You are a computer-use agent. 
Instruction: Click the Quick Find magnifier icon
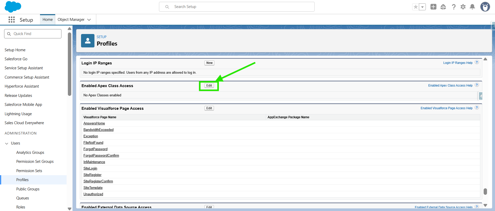[x=9, y=34]
